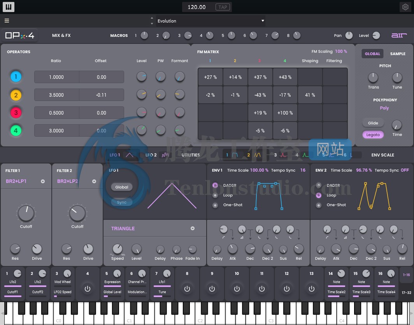Activate modulation slot 4 power icon
Viewport: 414px width, 325px height.
tap(88, 289)
